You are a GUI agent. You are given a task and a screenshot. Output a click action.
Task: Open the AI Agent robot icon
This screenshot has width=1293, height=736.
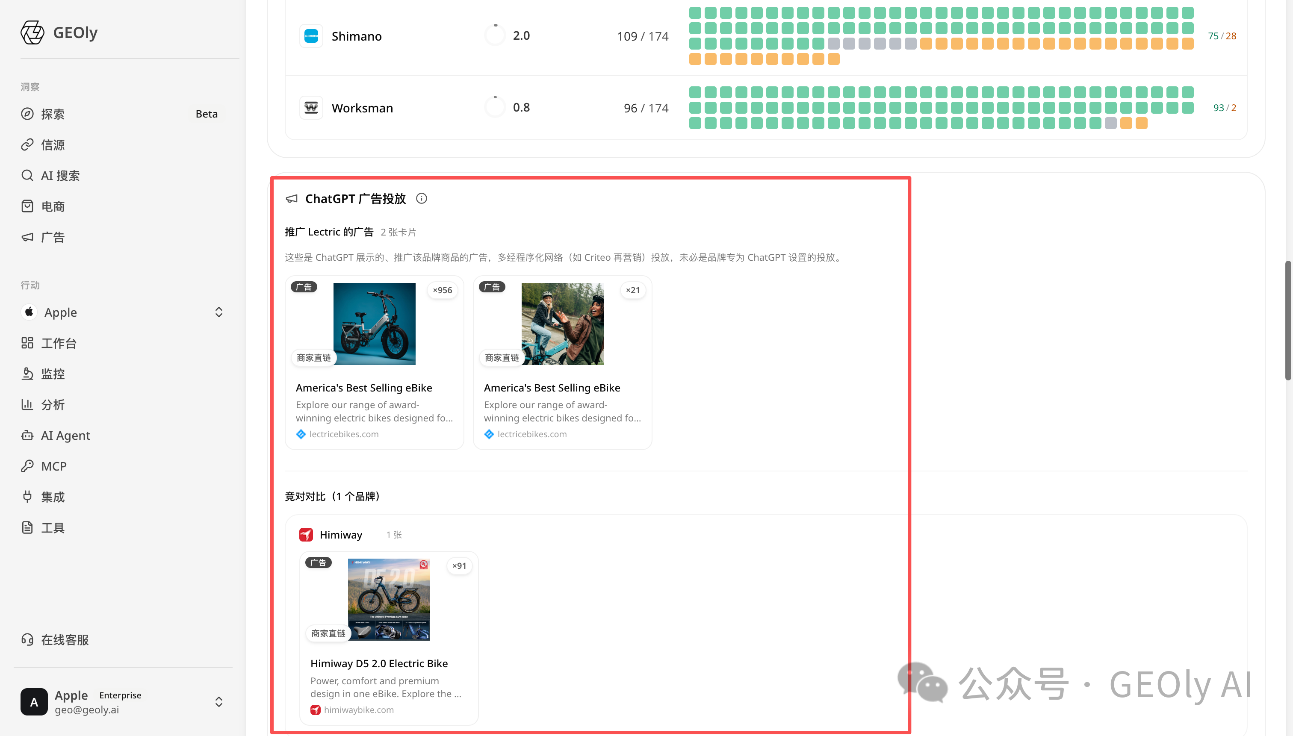(27, 435)
